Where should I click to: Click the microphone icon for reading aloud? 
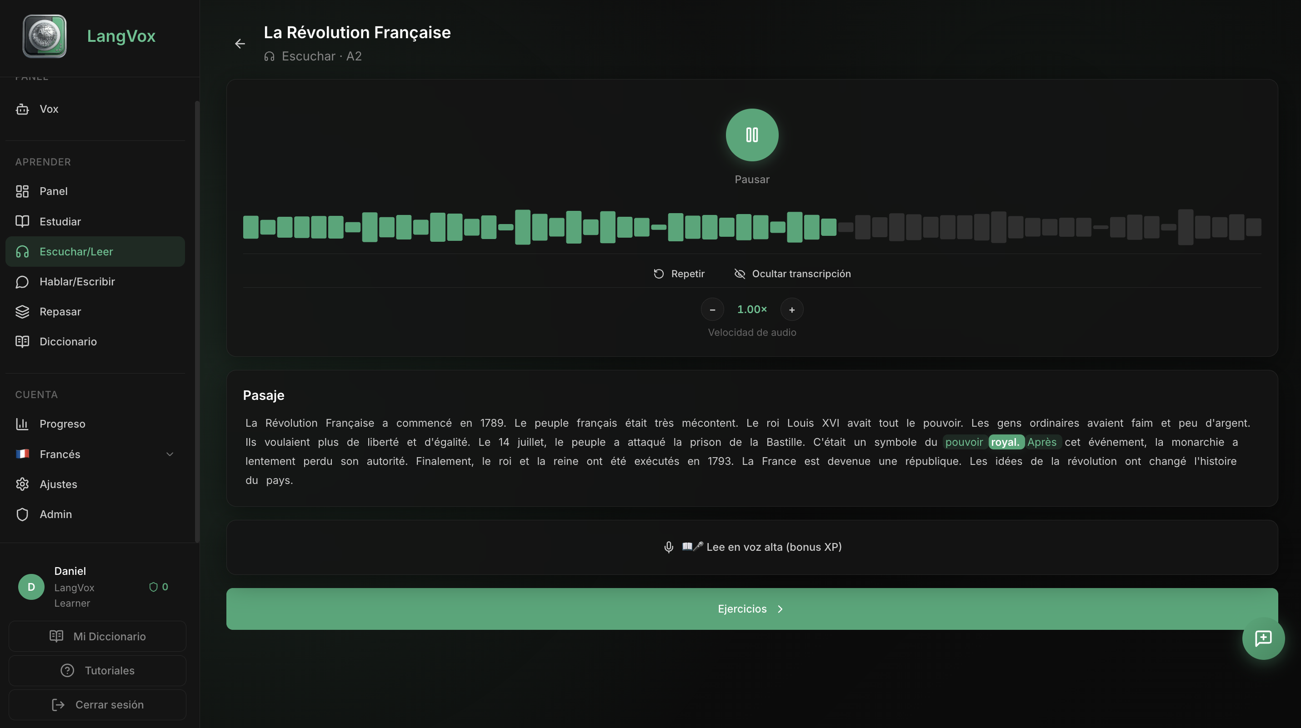[x=669, y=547]
